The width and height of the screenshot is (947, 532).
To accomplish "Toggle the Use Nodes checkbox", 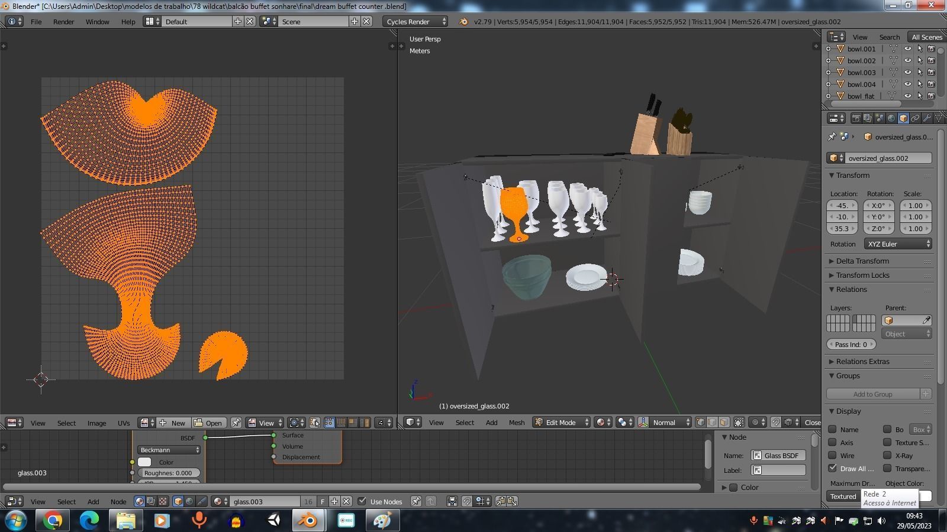I will [x=362, y=501].
